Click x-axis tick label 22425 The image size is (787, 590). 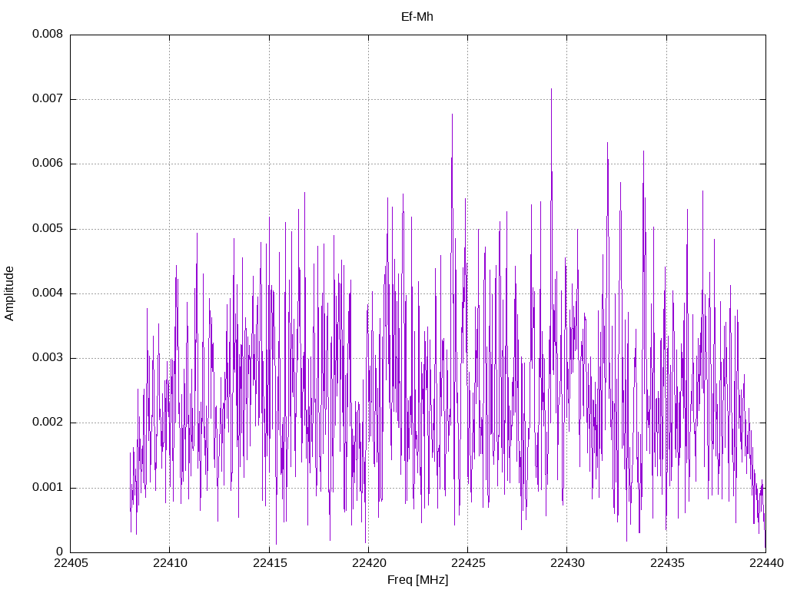(x=468, y=563)
